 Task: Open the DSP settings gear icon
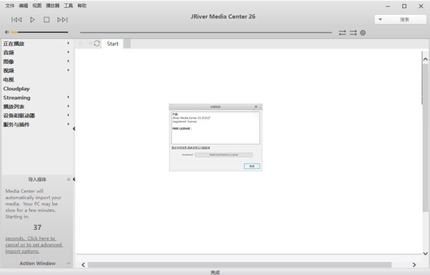point(363,33)
